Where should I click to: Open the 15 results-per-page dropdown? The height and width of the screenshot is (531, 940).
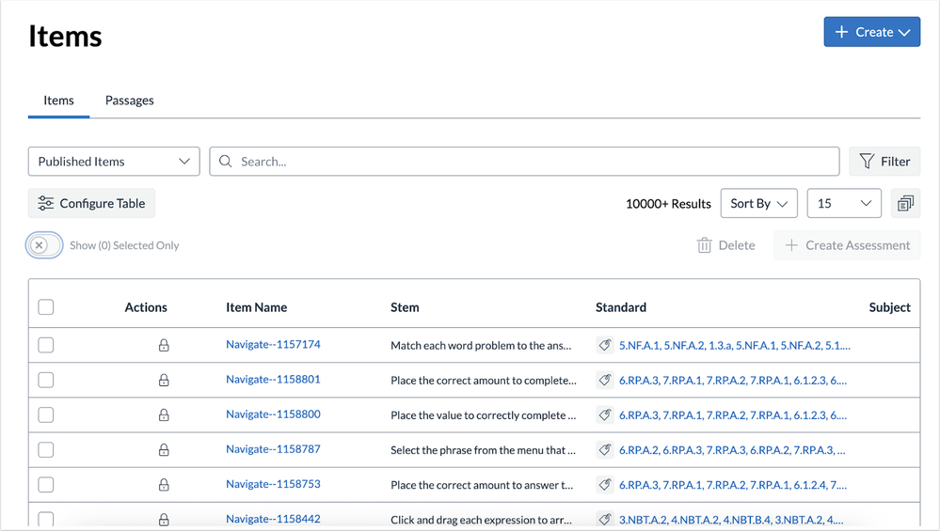coord(843,204)
